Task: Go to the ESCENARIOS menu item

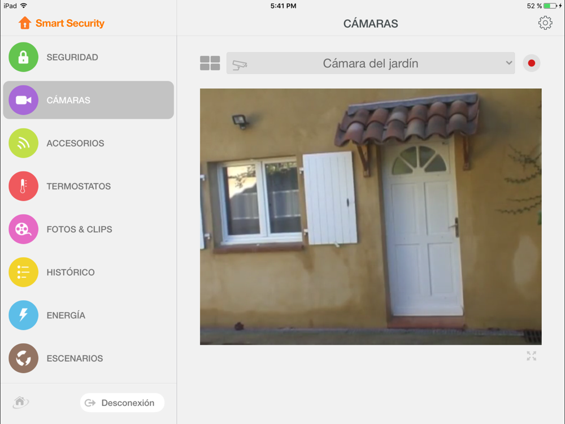Action: pyautogui.click(x=75, y=358)
